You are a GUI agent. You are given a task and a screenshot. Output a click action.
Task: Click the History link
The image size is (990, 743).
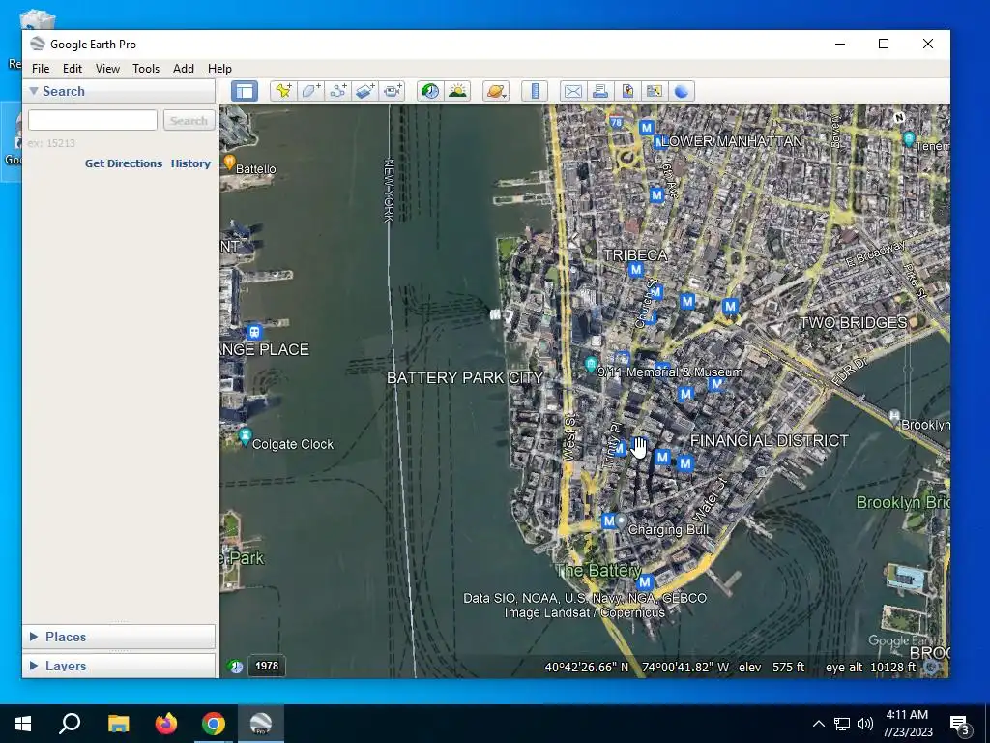[x=190, y=163]
